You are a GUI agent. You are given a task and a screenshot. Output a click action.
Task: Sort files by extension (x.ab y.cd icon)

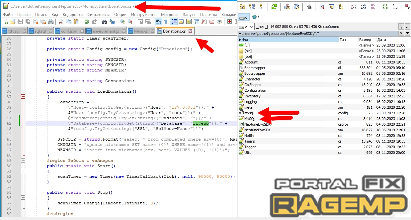tap(363, 7)
